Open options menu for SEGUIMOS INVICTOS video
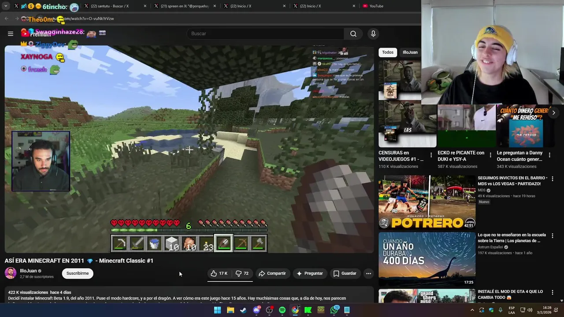 (552, 179)
